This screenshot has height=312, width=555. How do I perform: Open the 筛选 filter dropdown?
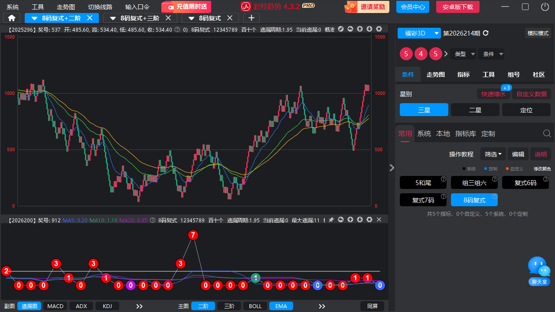pyautogui.click(x=493, y=154)
